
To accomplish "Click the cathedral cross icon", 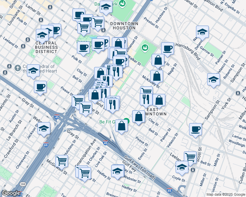I will tap(18, 68).
